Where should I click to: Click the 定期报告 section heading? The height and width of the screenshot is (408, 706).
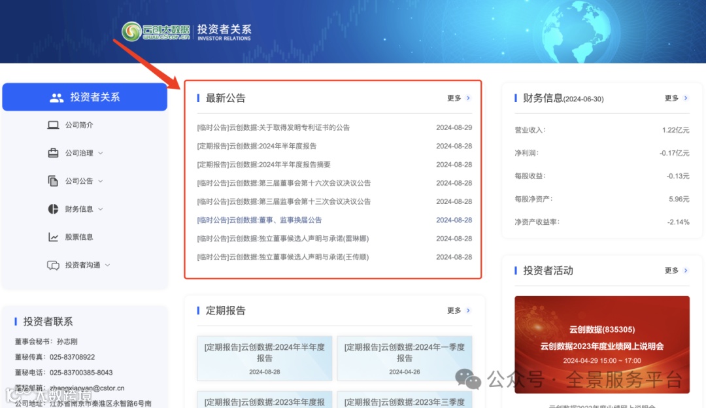tap(226, 311)
